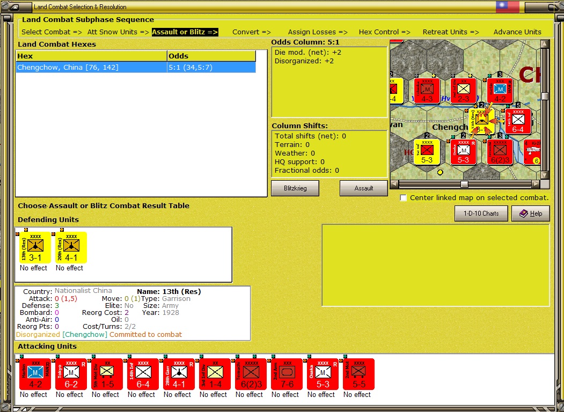
Task: Select attacking unit Harbin 4-2
Action: [x=35, y=374]
